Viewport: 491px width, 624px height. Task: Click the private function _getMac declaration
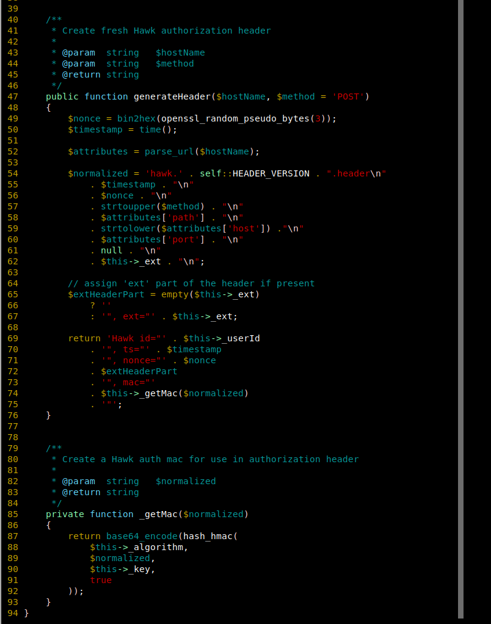pos(147,514)
